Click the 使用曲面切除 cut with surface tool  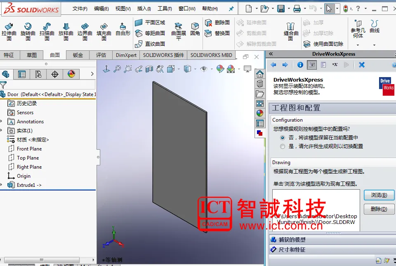(323, 44)
